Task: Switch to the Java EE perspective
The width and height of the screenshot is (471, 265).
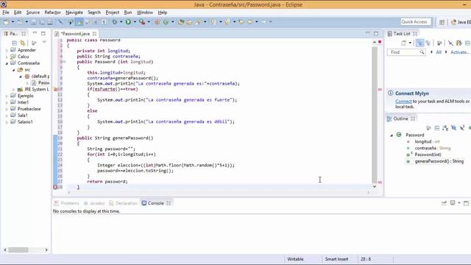Action: click(x=461, y=22)
